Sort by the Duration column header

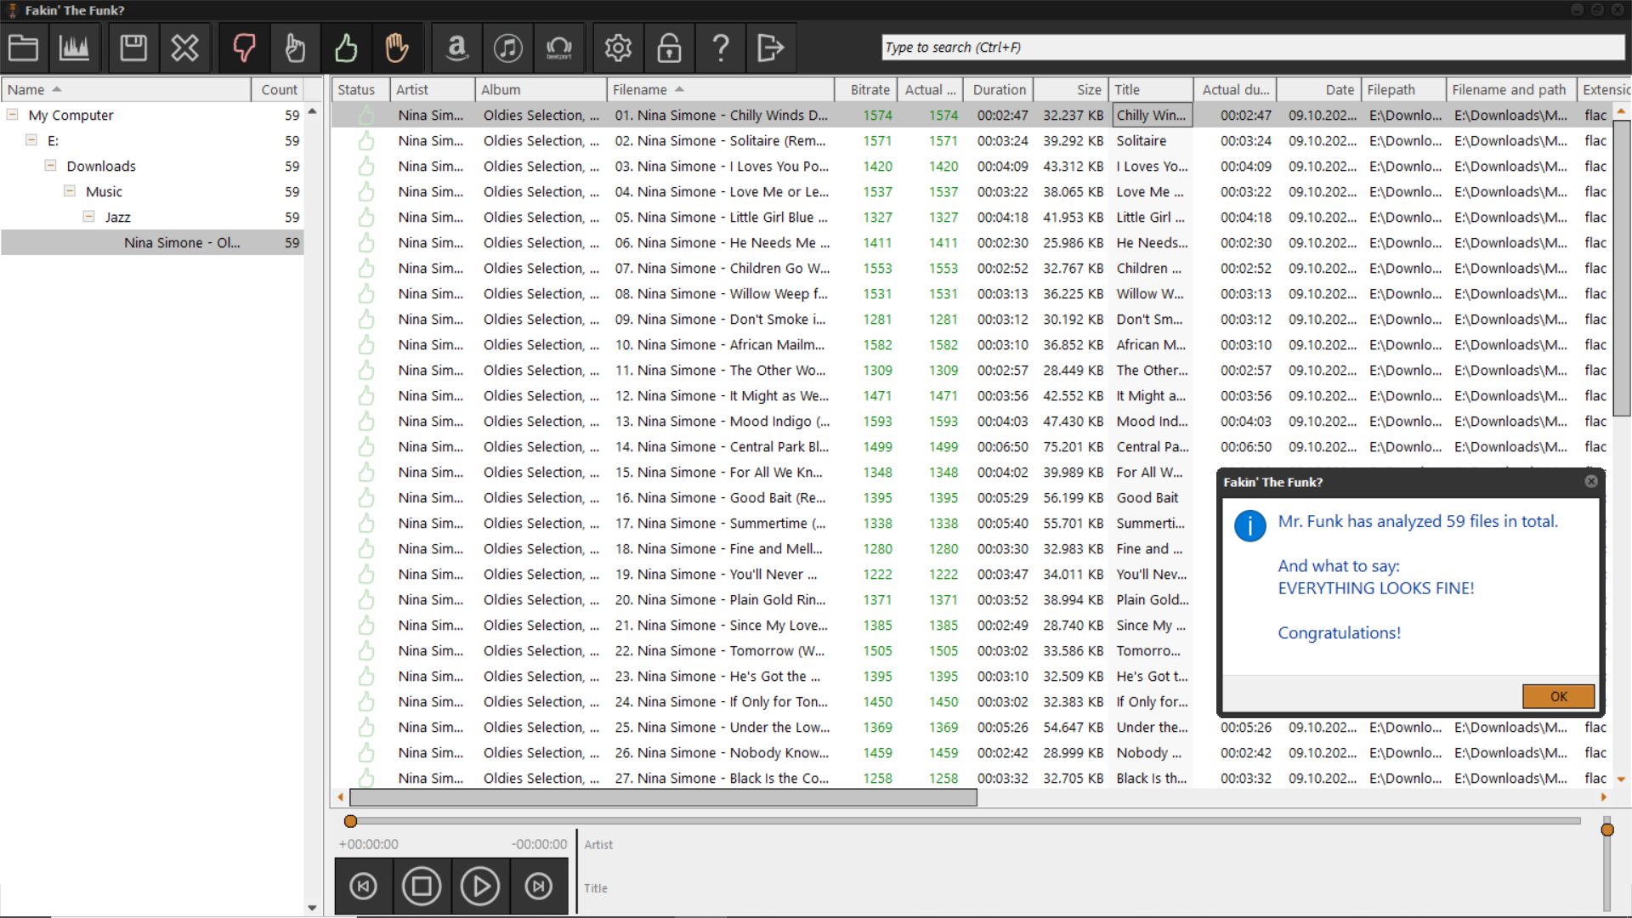[x=999, y=89]
